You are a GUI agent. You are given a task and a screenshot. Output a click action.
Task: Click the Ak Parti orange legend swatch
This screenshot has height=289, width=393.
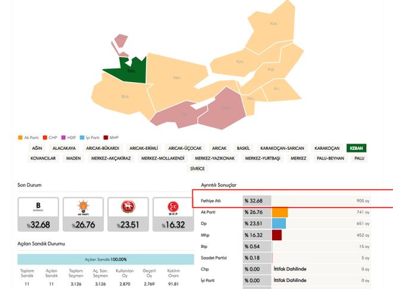pos(20,137)
